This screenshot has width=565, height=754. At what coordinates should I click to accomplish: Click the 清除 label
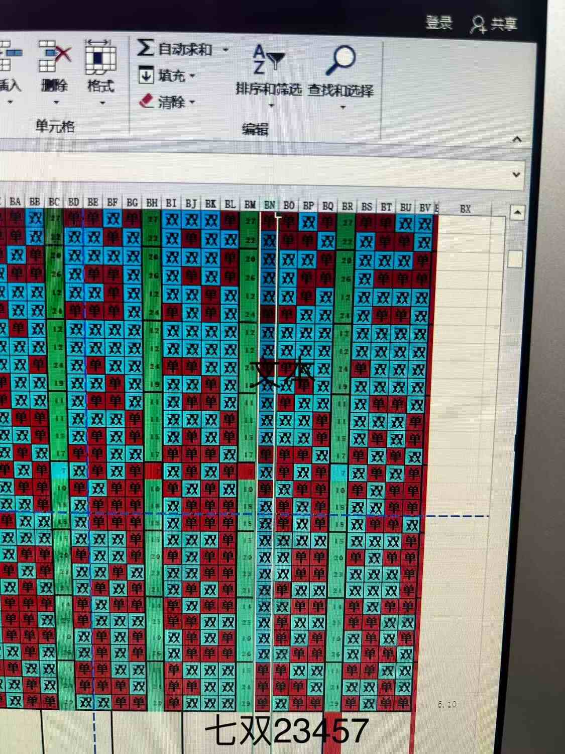pyautogui.click(x=172, y=102)
